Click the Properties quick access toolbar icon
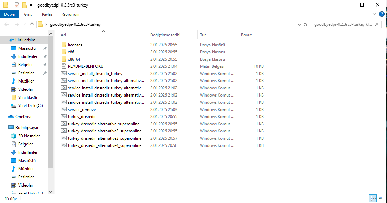The image size is (387, 203). [17, 5]
